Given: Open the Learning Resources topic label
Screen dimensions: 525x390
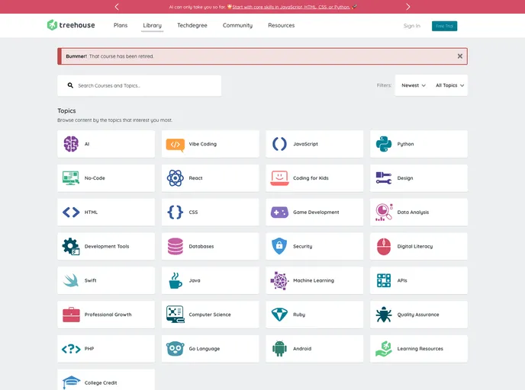Looking at the screenshot, I should click(420, 349).
